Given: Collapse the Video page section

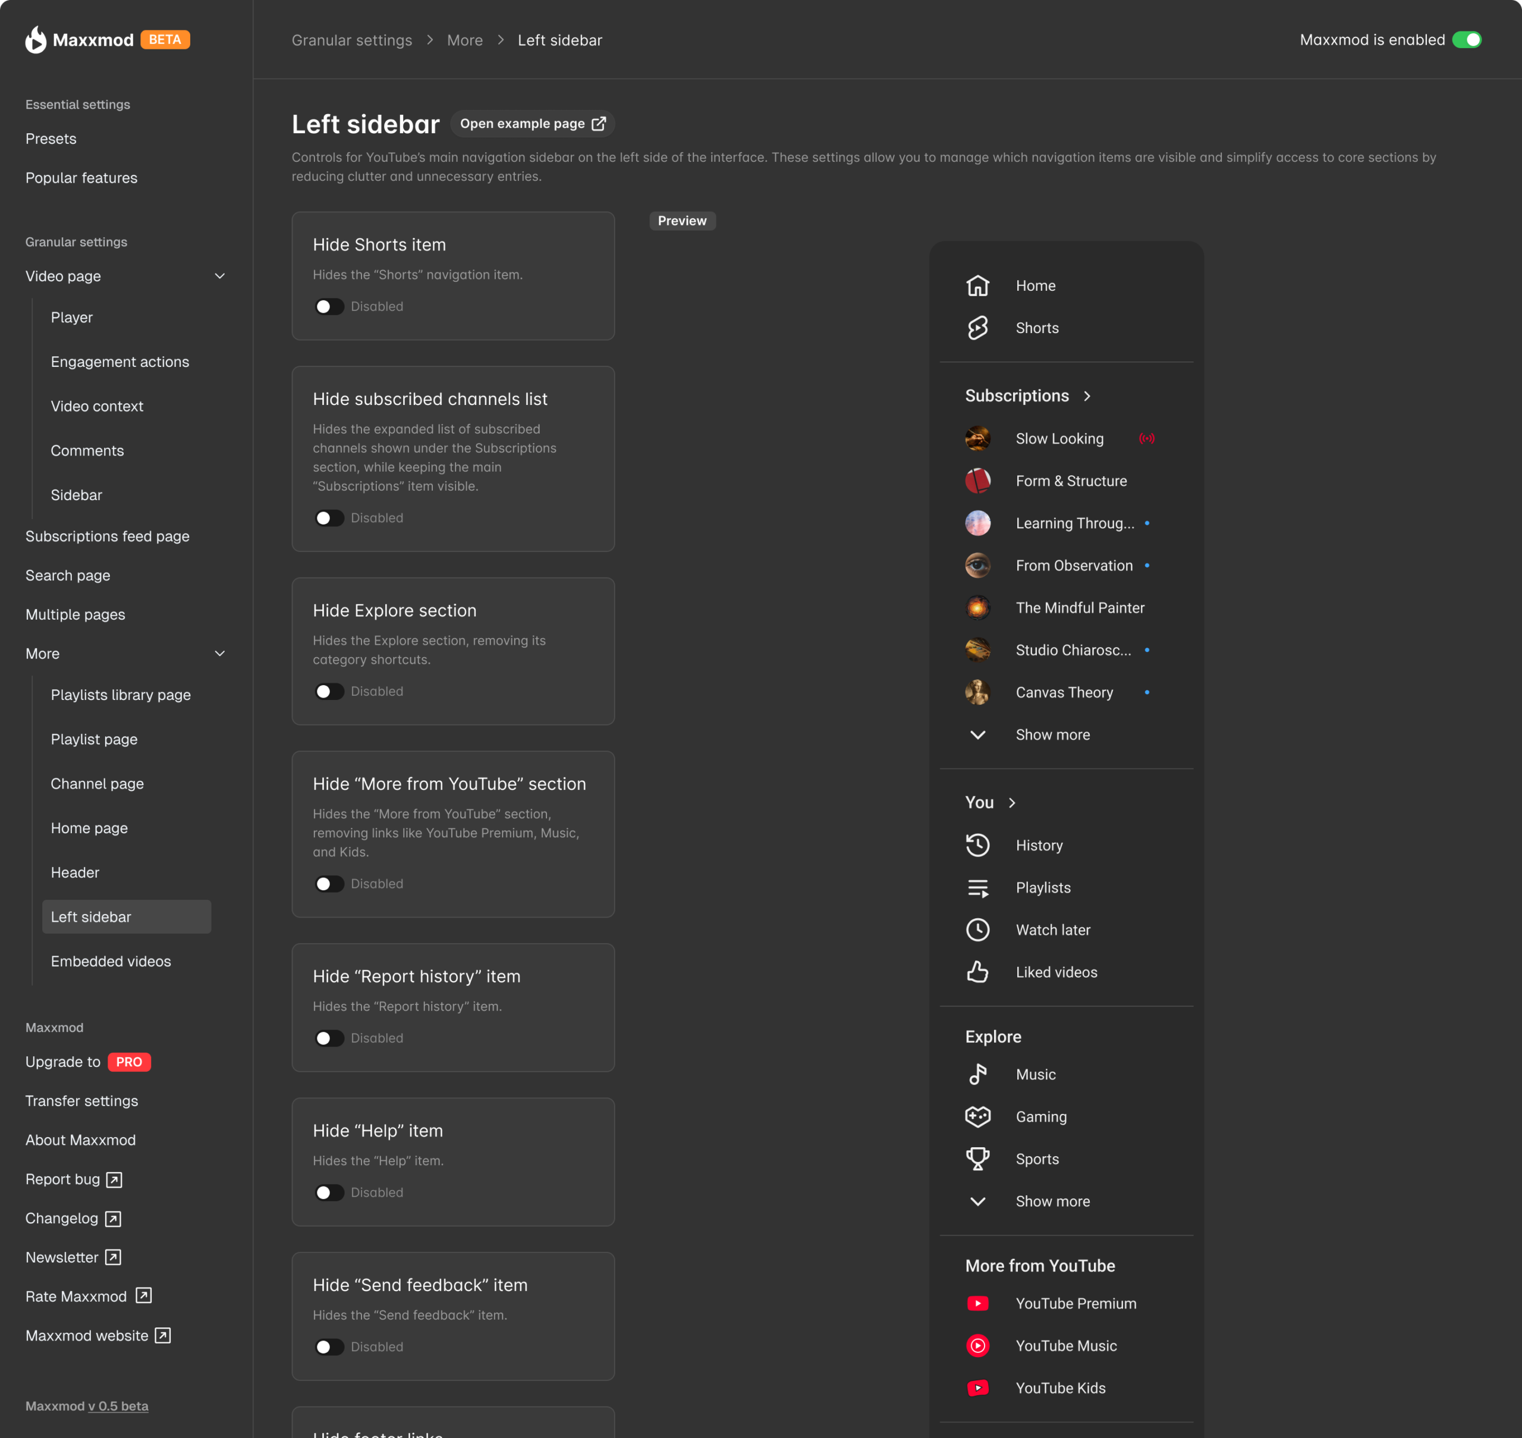Looking at the screenshot, I should pos(219,276).
